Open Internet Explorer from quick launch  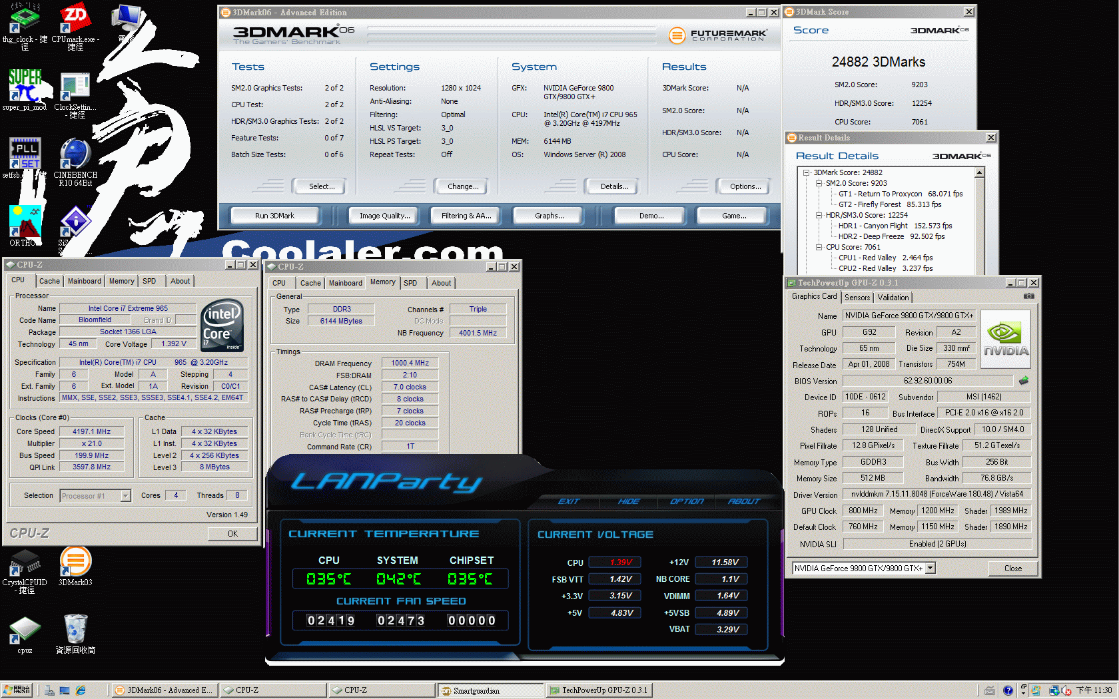click(81, 690)
